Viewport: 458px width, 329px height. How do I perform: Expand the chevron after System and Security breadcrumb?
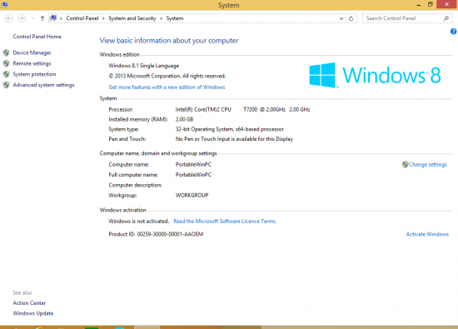click(161, 18)
